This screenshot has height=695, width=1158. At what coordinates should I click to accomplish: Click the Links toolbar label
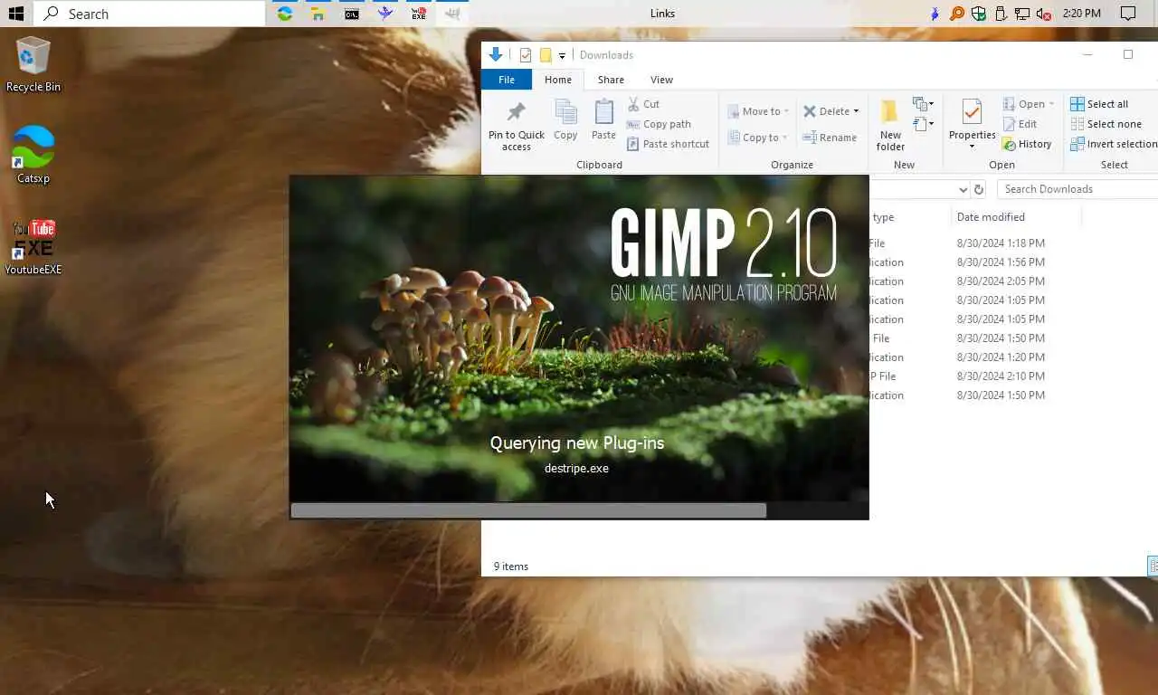point(662,14)
